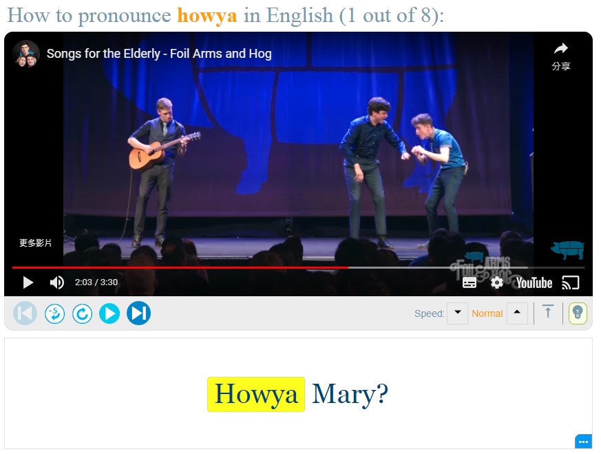Click the YouTube play button
Screen dimensions: 601x454
[28, 282]
